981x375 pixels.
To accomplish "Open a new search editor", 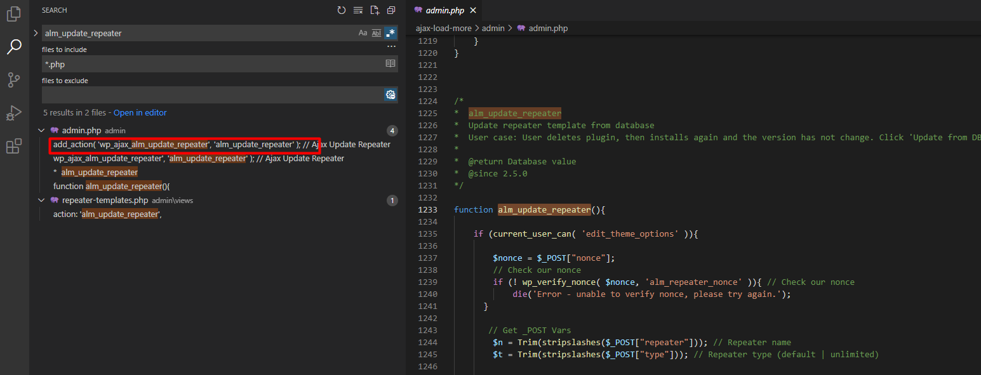I will pos(375,11).
